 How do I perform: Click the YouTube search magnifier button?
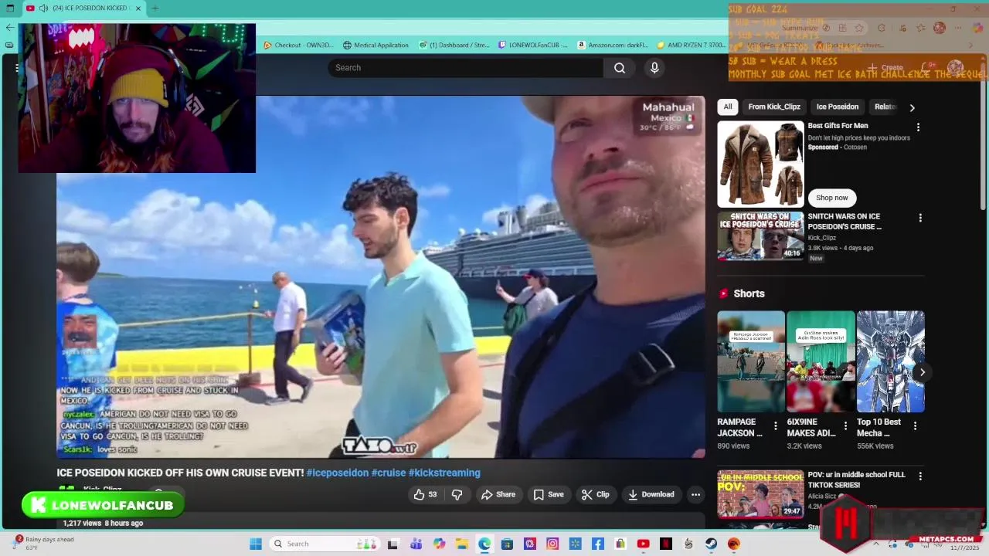pyautogui.click(x=620, y=68)
